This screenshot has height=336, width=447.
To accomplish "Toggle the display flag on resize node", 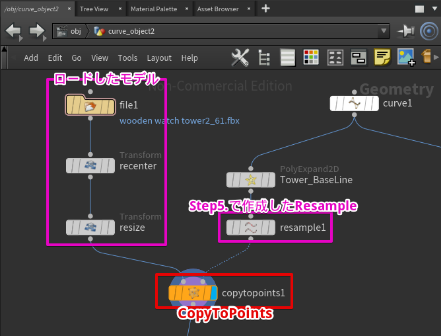I will pyautogui.click(x=111, y=228).
